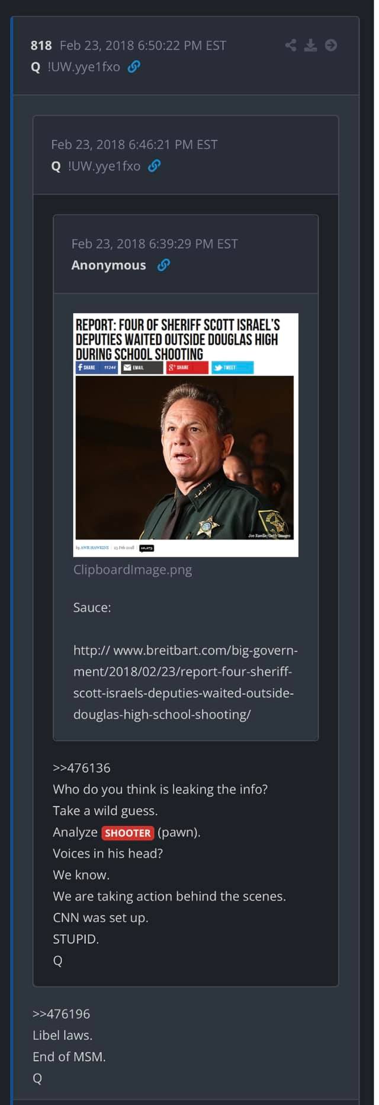
Task: Click the >>476196 post reference
Action: click(x=62, y=1014)
